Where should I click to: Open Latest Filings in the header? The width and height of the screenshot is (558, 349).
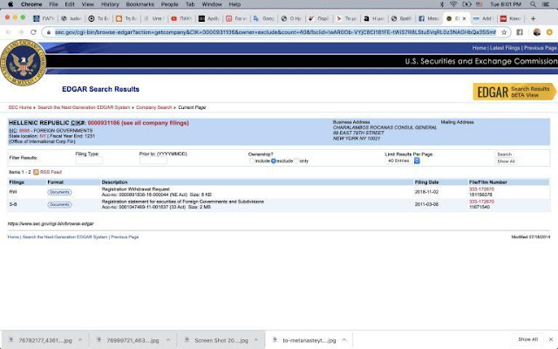(x=505, y=48)
